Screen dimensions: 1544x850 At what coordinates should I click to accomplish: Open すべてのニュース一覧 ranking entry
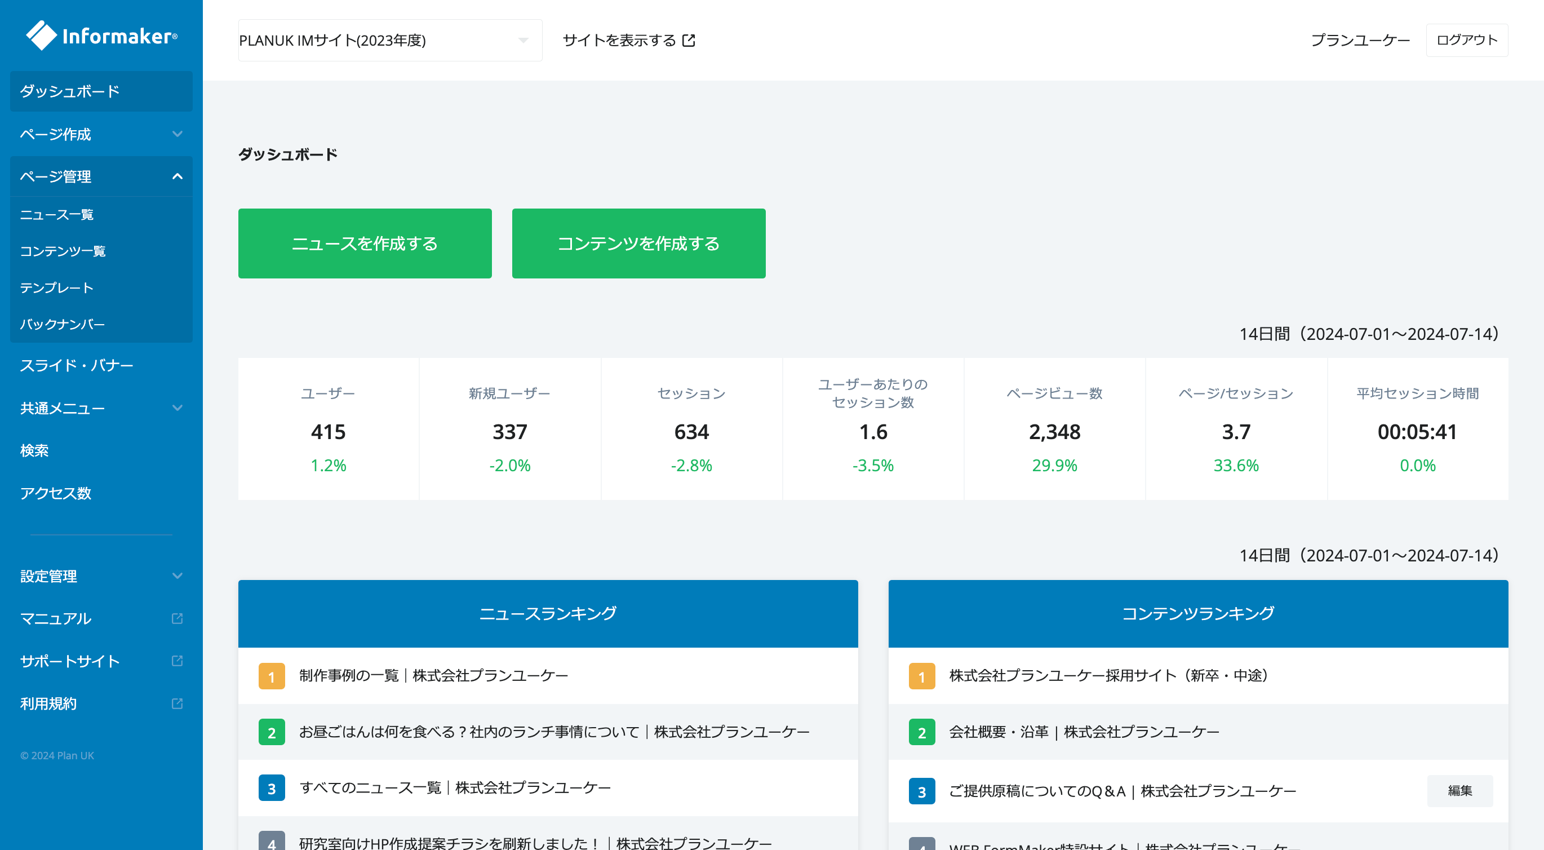455,787
